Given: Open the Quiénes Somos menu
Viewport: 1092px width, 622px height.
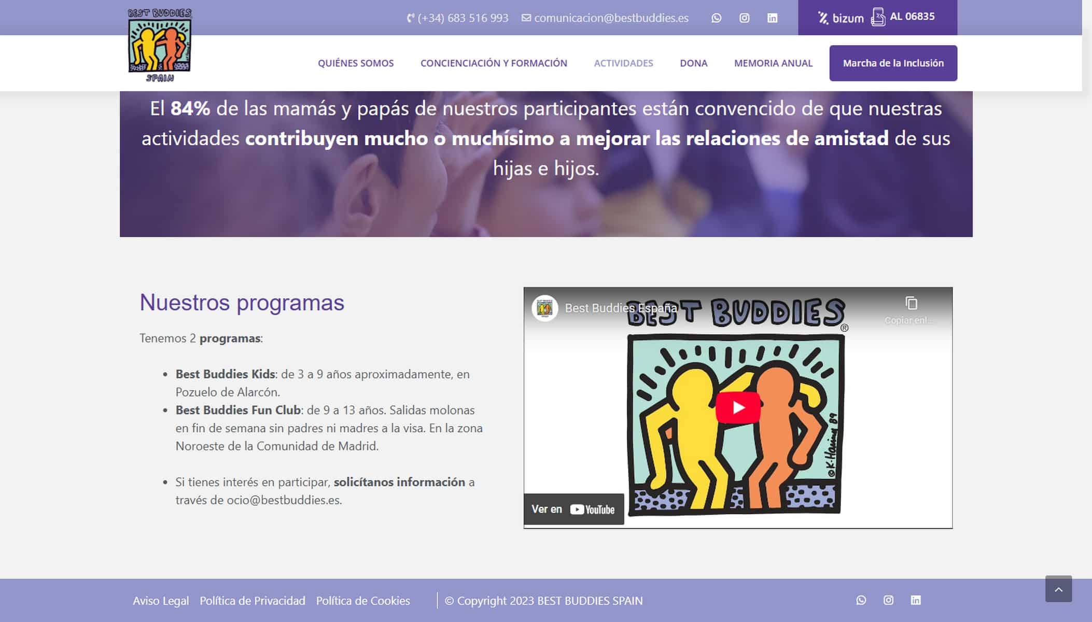Looking at the screenshot, I should coord(356,63).
